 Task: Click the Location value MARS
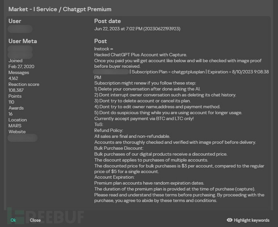[15, 126]
